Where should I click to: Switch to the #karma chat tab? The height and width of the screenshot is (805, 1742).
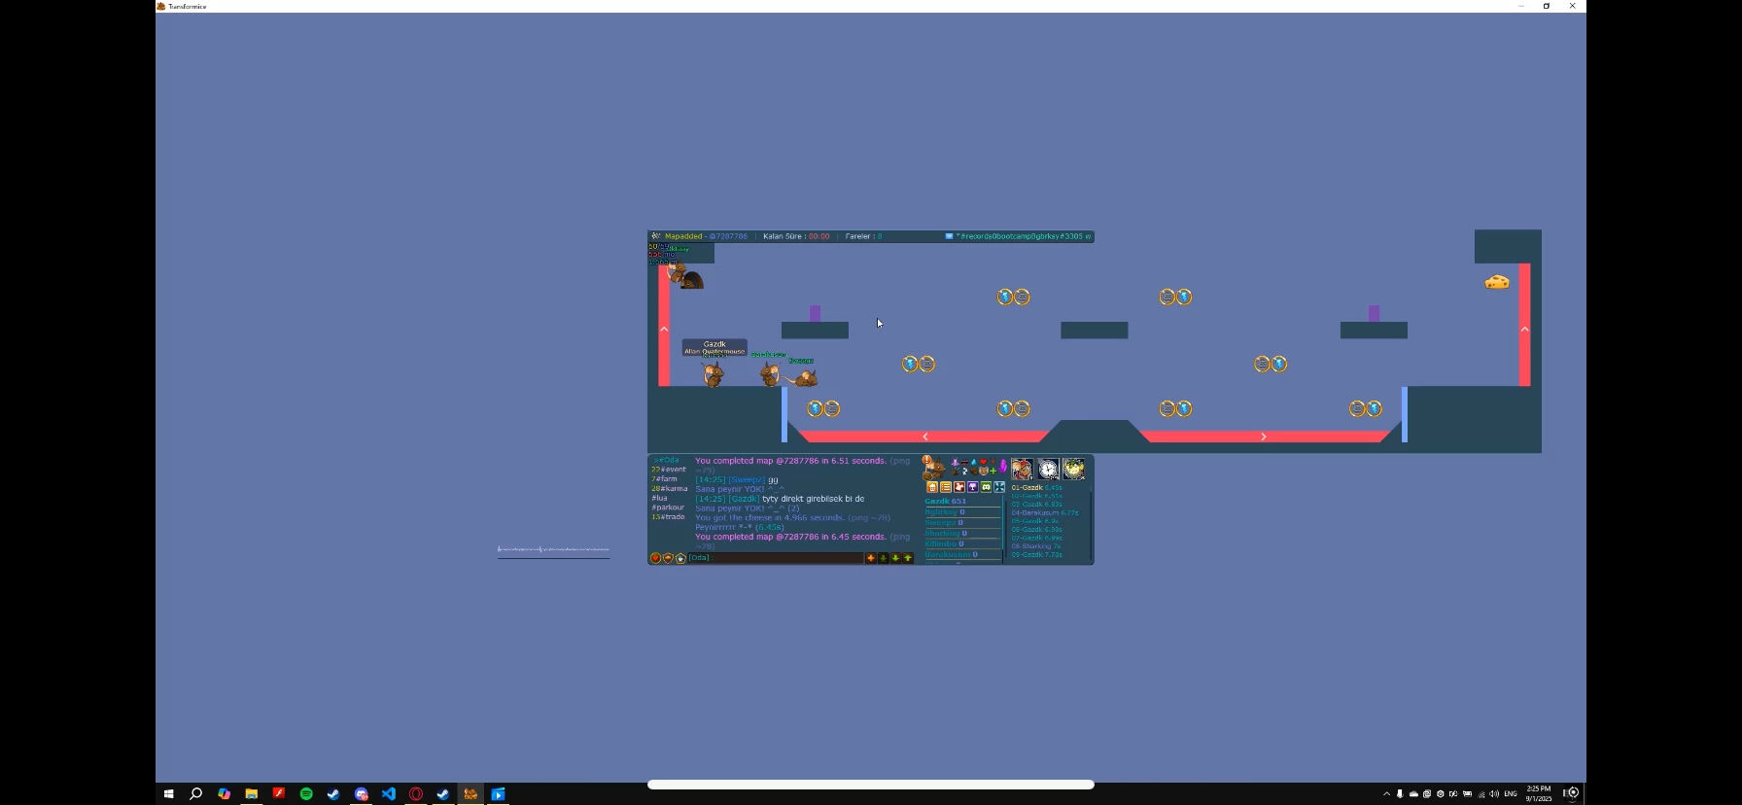(670, 489)
